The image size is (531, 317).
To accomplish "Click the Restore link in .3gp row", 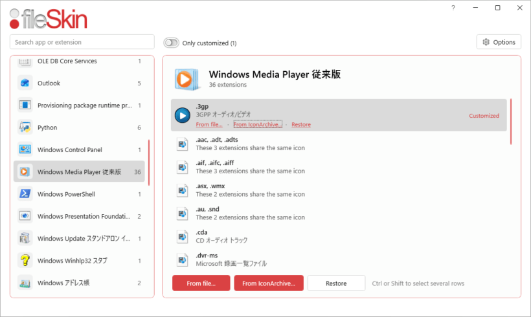I will (x=301, y=124).
